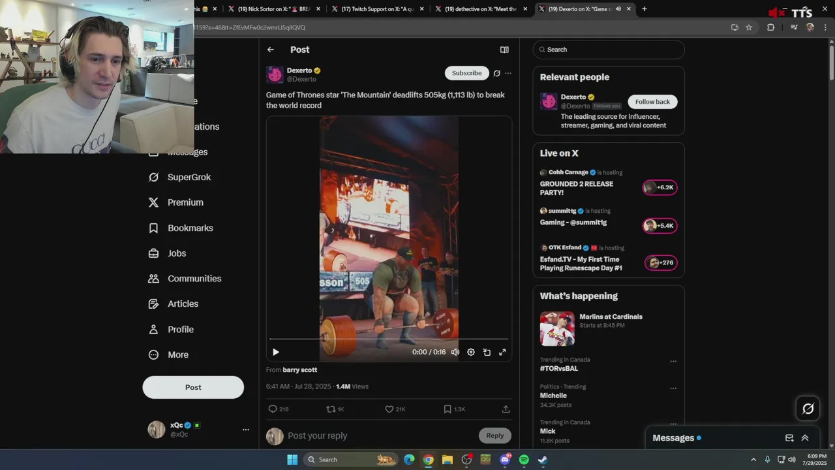
Task: Play the deadlift video
Action: point(275,352)
